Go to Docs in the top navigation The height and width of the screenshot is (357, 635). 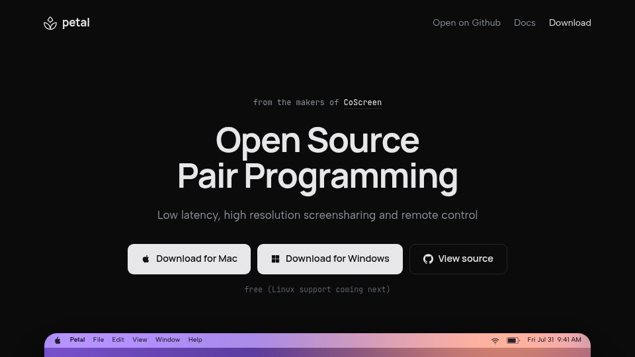525,22
